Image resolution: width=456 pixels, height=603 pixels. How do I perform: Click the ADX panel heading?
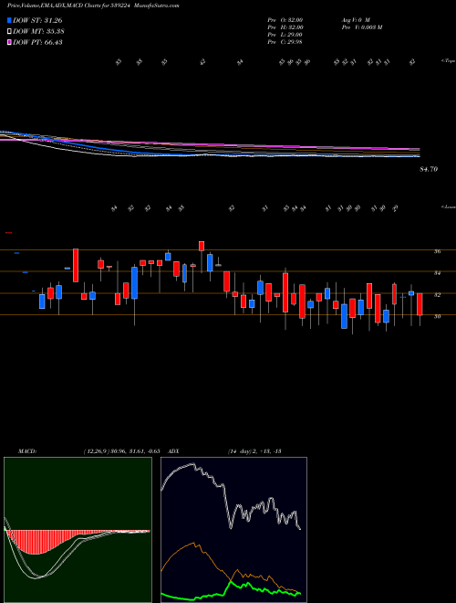pos(173,451)
